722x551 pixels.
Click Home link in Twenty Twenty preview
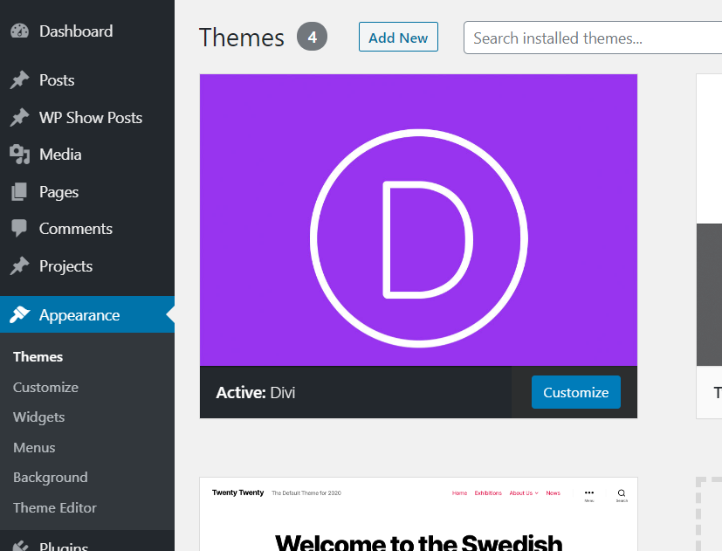tap(459, 493)
